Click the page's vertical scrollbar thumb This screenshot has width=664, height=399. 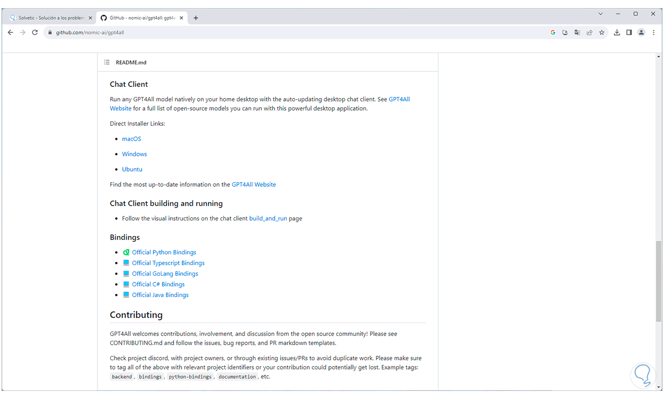coord(658,281)
